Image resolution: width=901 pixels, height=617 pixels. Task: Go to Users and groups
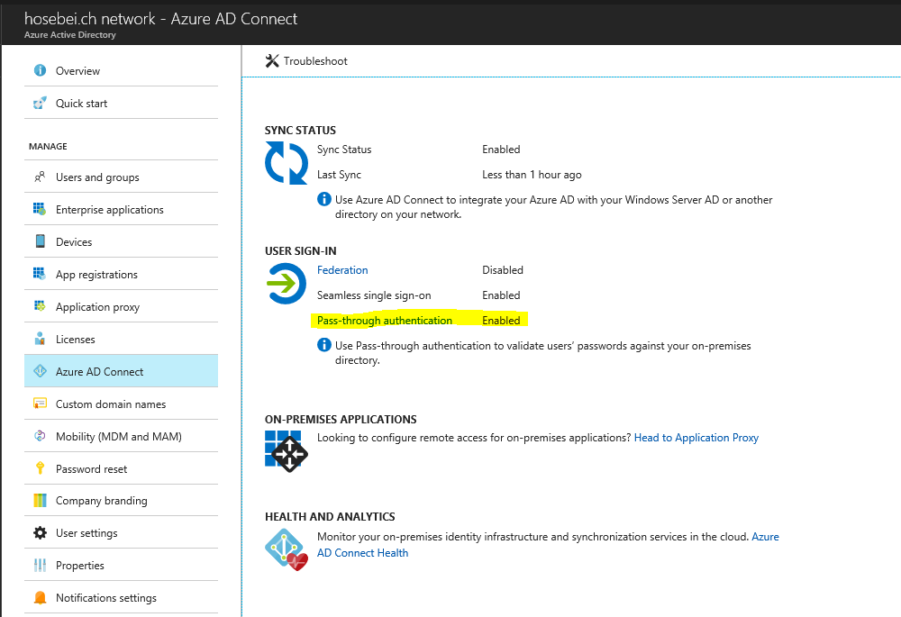[122, 177]
